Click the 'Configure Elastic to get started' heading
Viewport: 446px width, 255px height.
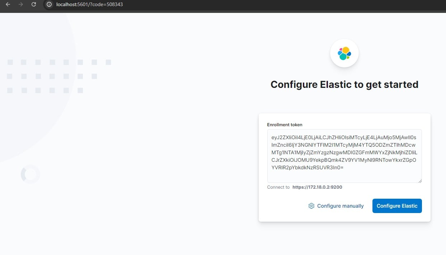point(344,85)
